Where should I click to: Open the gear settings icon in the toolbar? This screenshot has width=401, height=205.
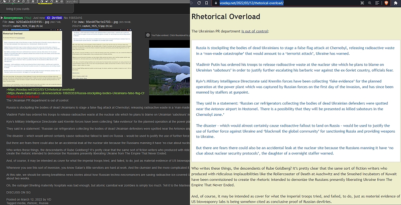pos(33,1)
